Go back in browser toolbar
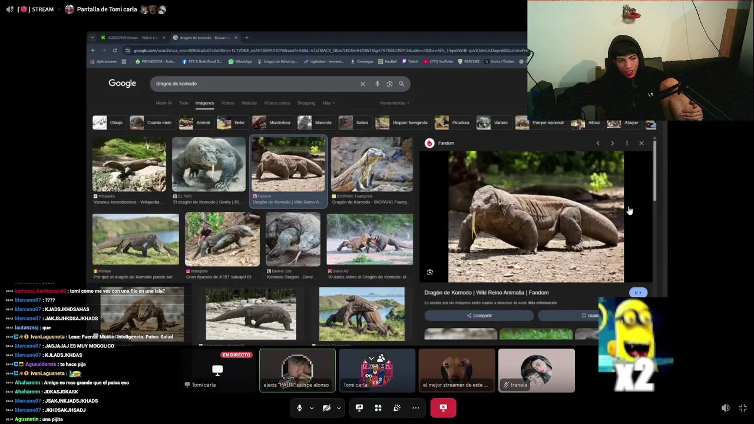Viewport: 754px width, 424px height. (92, 51)
